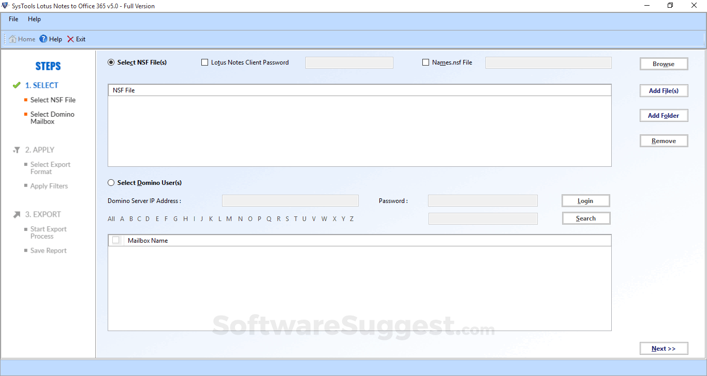This screenshot has height=376, width=707.
Task: Open the Apply Filters step
Action: tap(49, 186)
